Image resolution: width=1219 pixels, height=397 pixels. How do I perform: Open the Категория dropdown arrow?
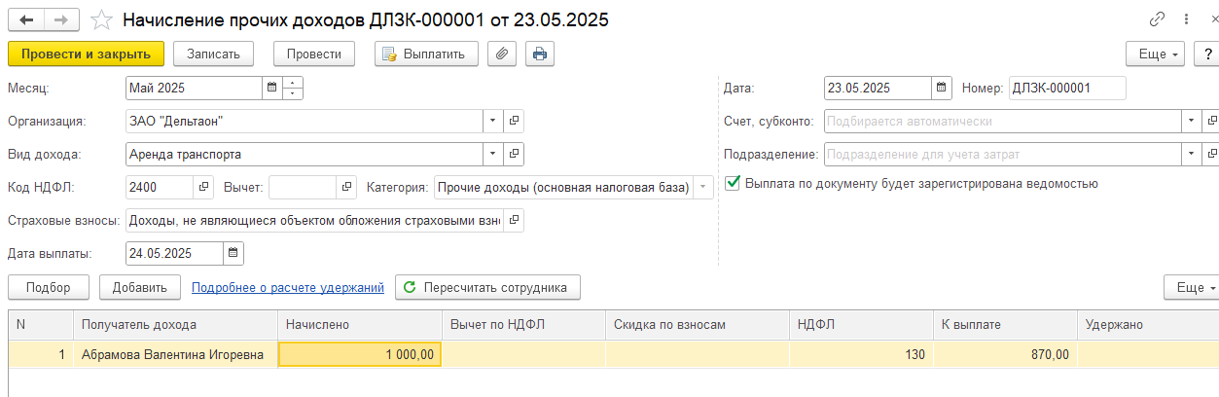click(703, 187)
